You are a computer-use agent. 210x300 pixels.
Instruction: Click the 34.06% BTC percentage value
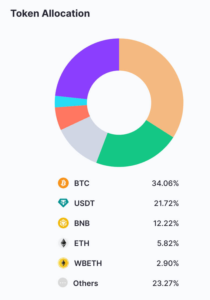(165, 184)
